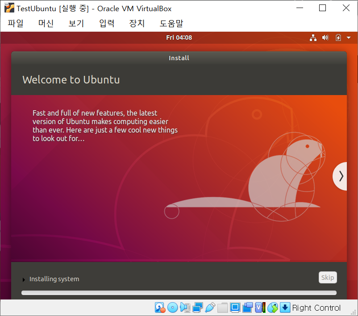Close the VirtualBox window
This screenshot has height=316, width=358.
click(346, 8)
